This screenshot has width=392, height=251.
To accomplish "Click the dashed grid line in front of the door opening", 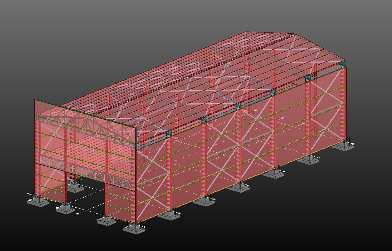I will tap(84, 207).
